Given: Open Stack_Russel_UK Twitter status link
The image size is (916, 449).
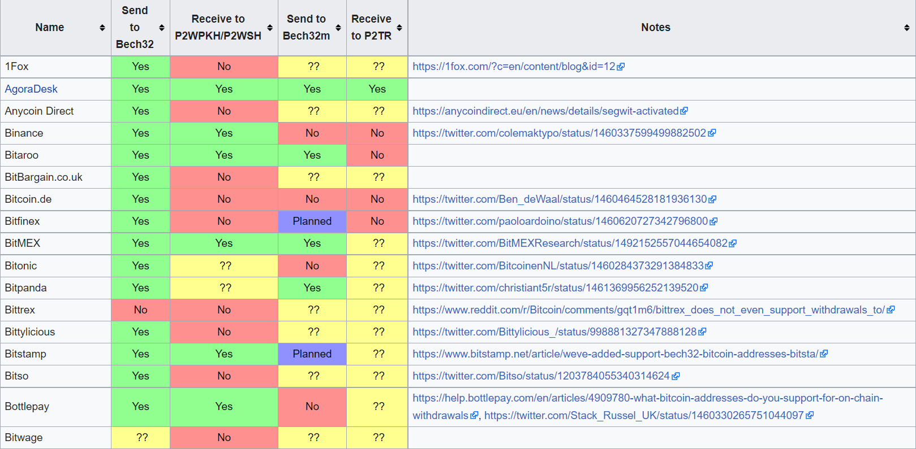Looking at the screenshot, I should 644,415.
